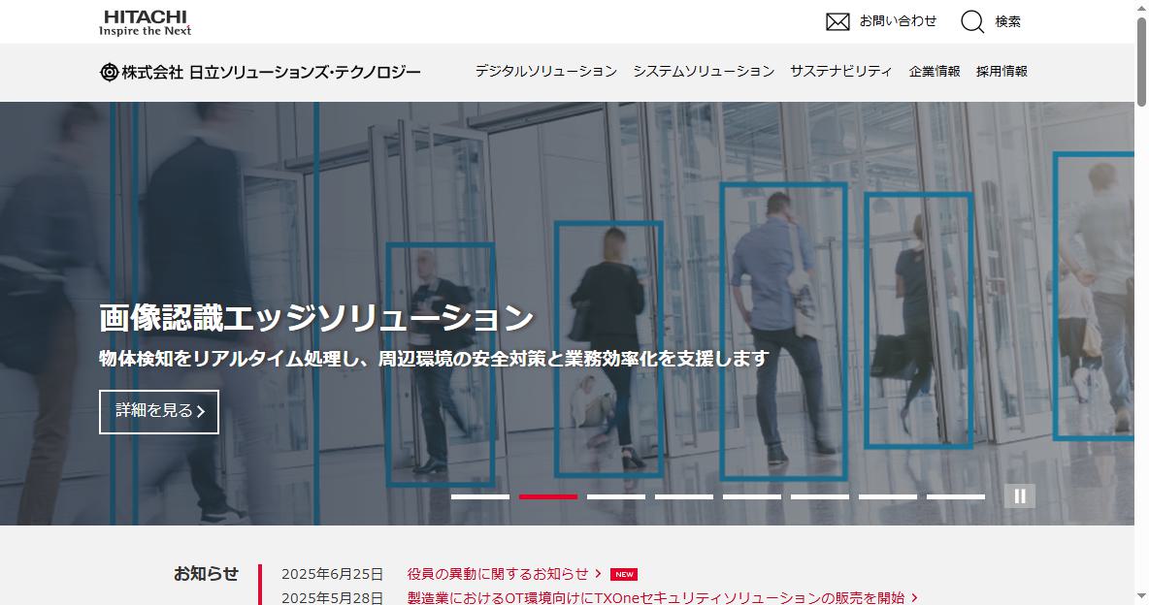1149x605 pixels.
Task: Click the 検索 label
Action: (x=1007, y=22)
